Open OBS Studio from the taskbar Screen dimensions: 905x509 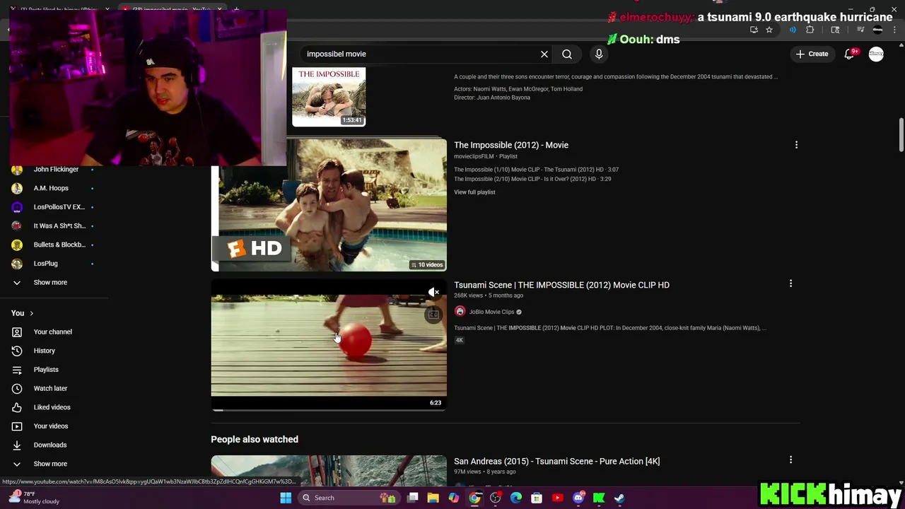[x=495, y=498]
